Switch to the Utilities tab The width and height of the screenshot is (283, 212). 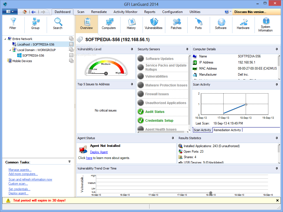pos(195,12)
